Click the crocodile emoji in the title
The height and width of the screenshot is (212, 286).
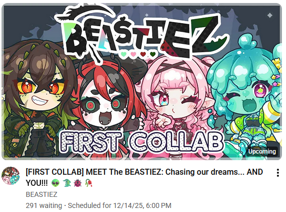coord(67,183)
